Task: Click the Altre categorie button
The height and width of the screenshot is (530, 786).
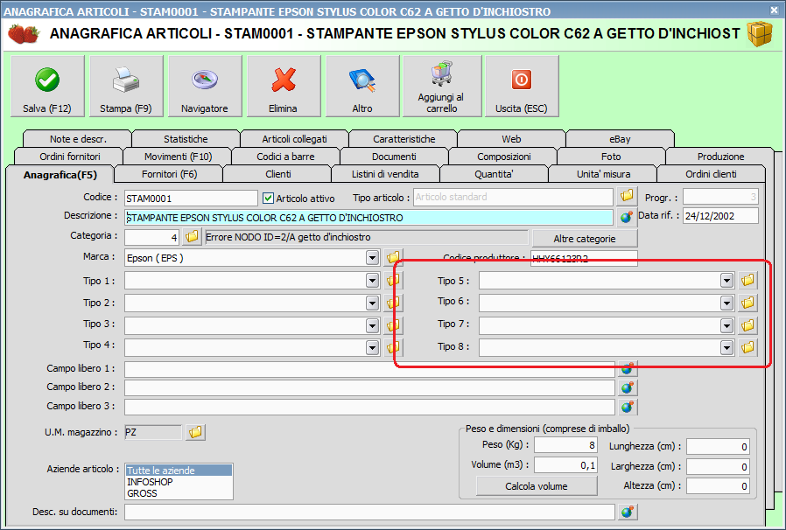Action: coord(585,239)
